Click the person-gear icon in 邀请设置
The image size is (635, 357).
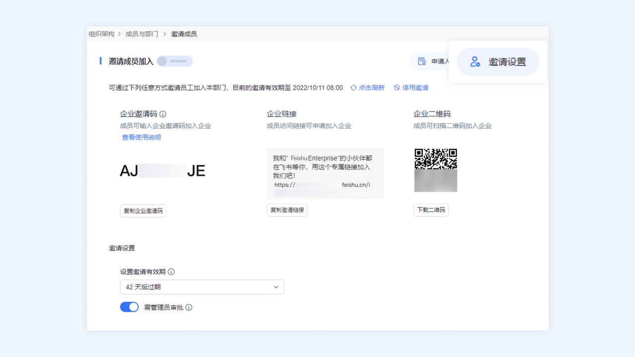pos(475,62)
